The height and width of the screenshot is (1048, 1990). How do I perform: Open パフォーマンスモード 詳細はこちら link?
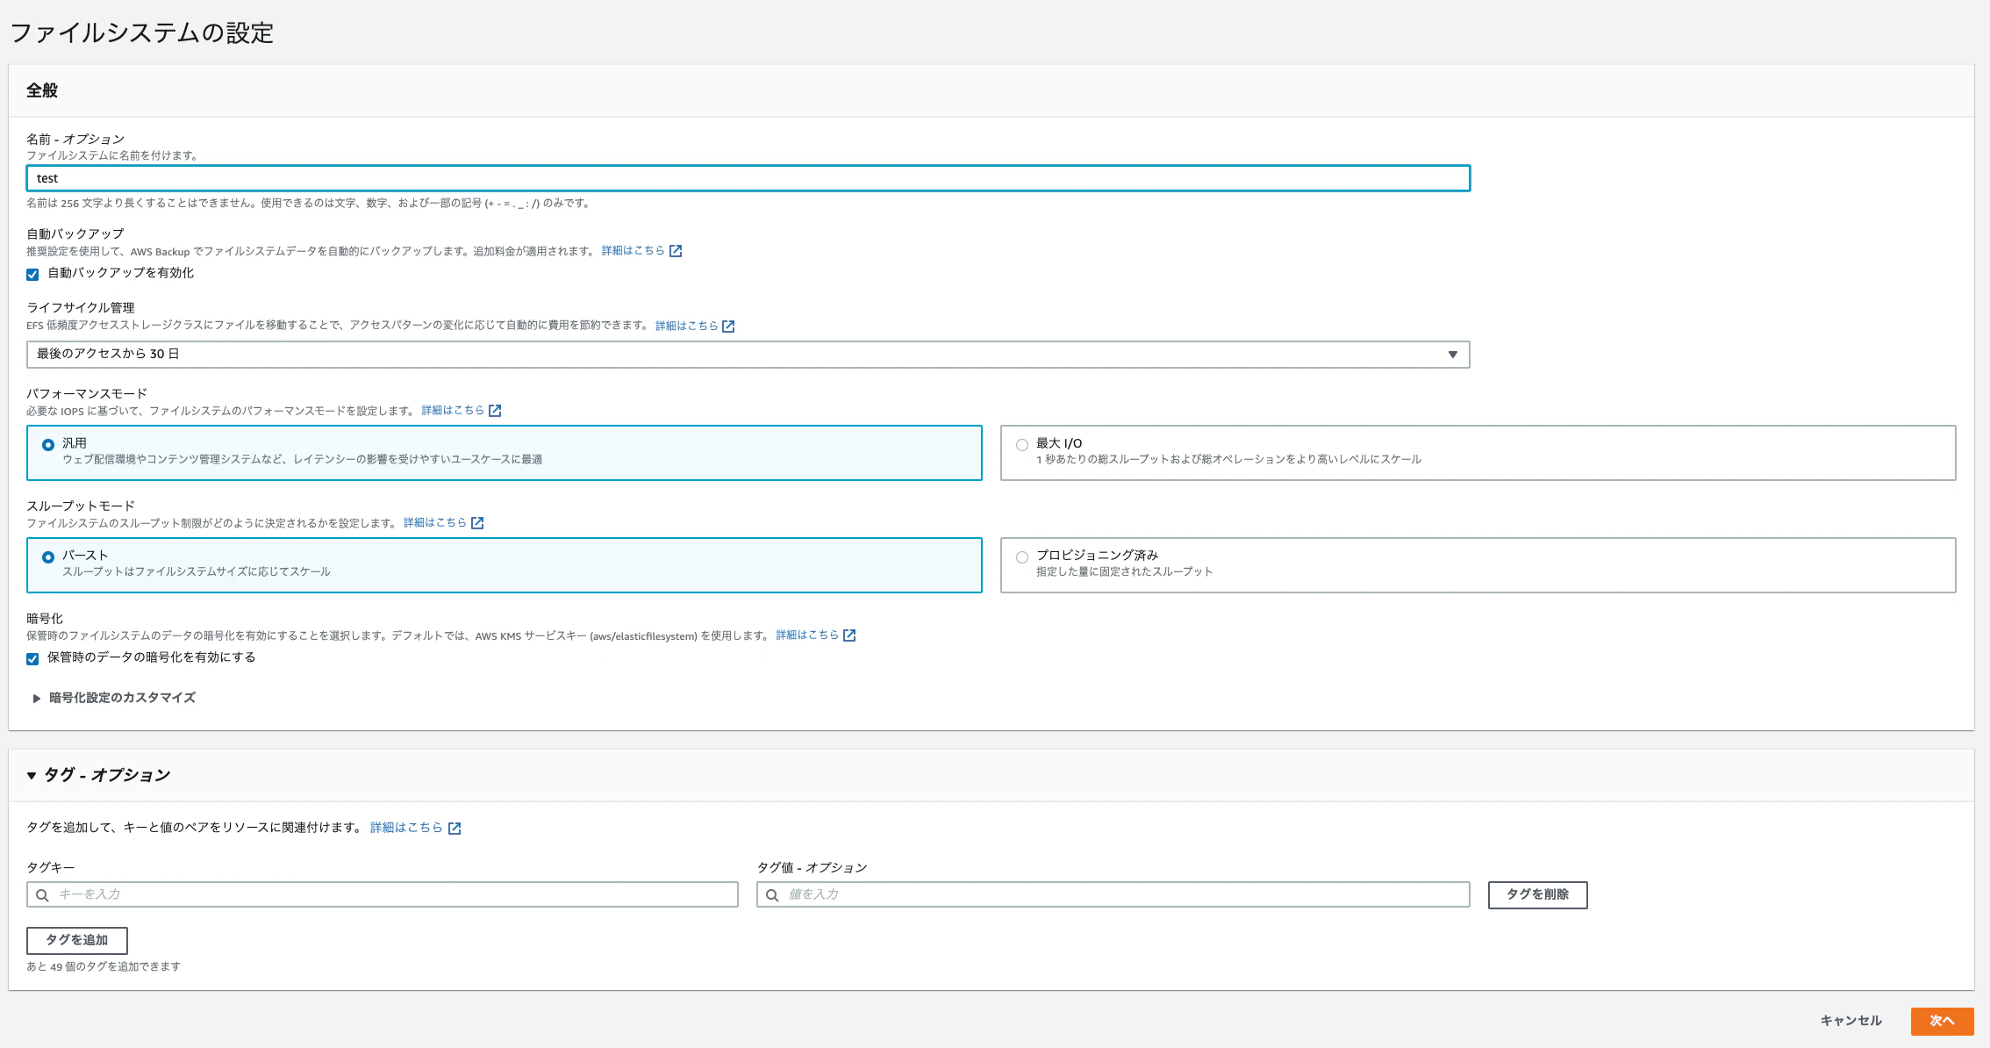453,410
